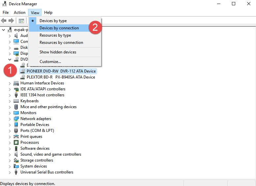The height and width of the screenshot is (186, 256).
Task: Click the Print queues printer icon
Action: 16,137
